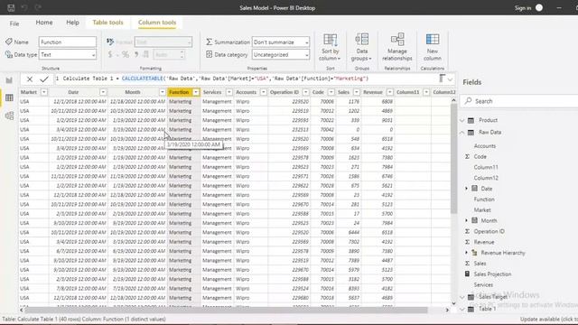Click the decimal places stepper

(182, 54)
